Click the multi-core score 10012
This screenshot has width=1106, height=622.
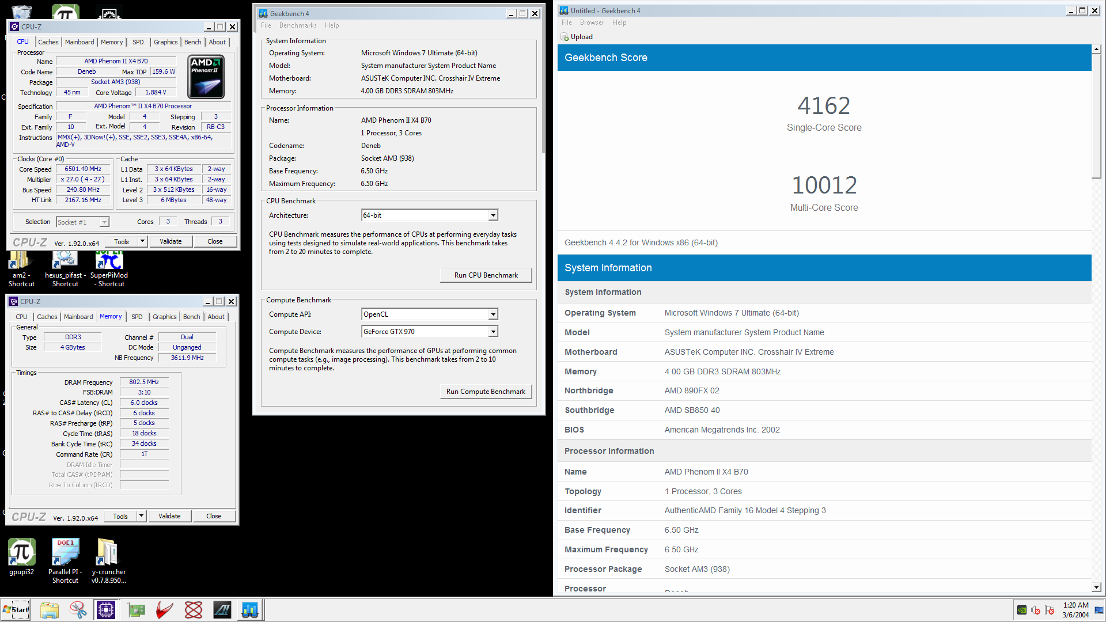click(x=824, y=185)
